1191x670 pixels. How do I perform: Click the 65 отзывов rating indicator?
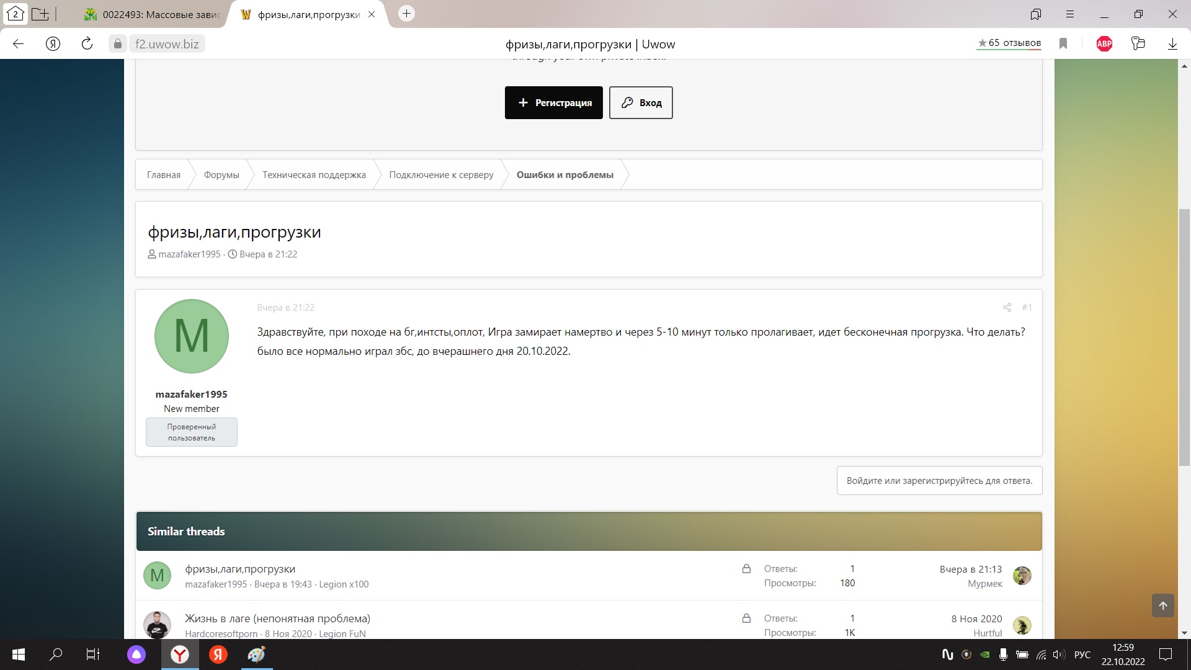(x=1009, y=43)
